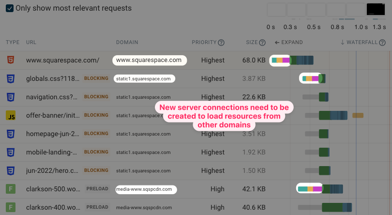Click the font icon for clarkson-400
The image size is (392, 215).
tap(11, 207)
